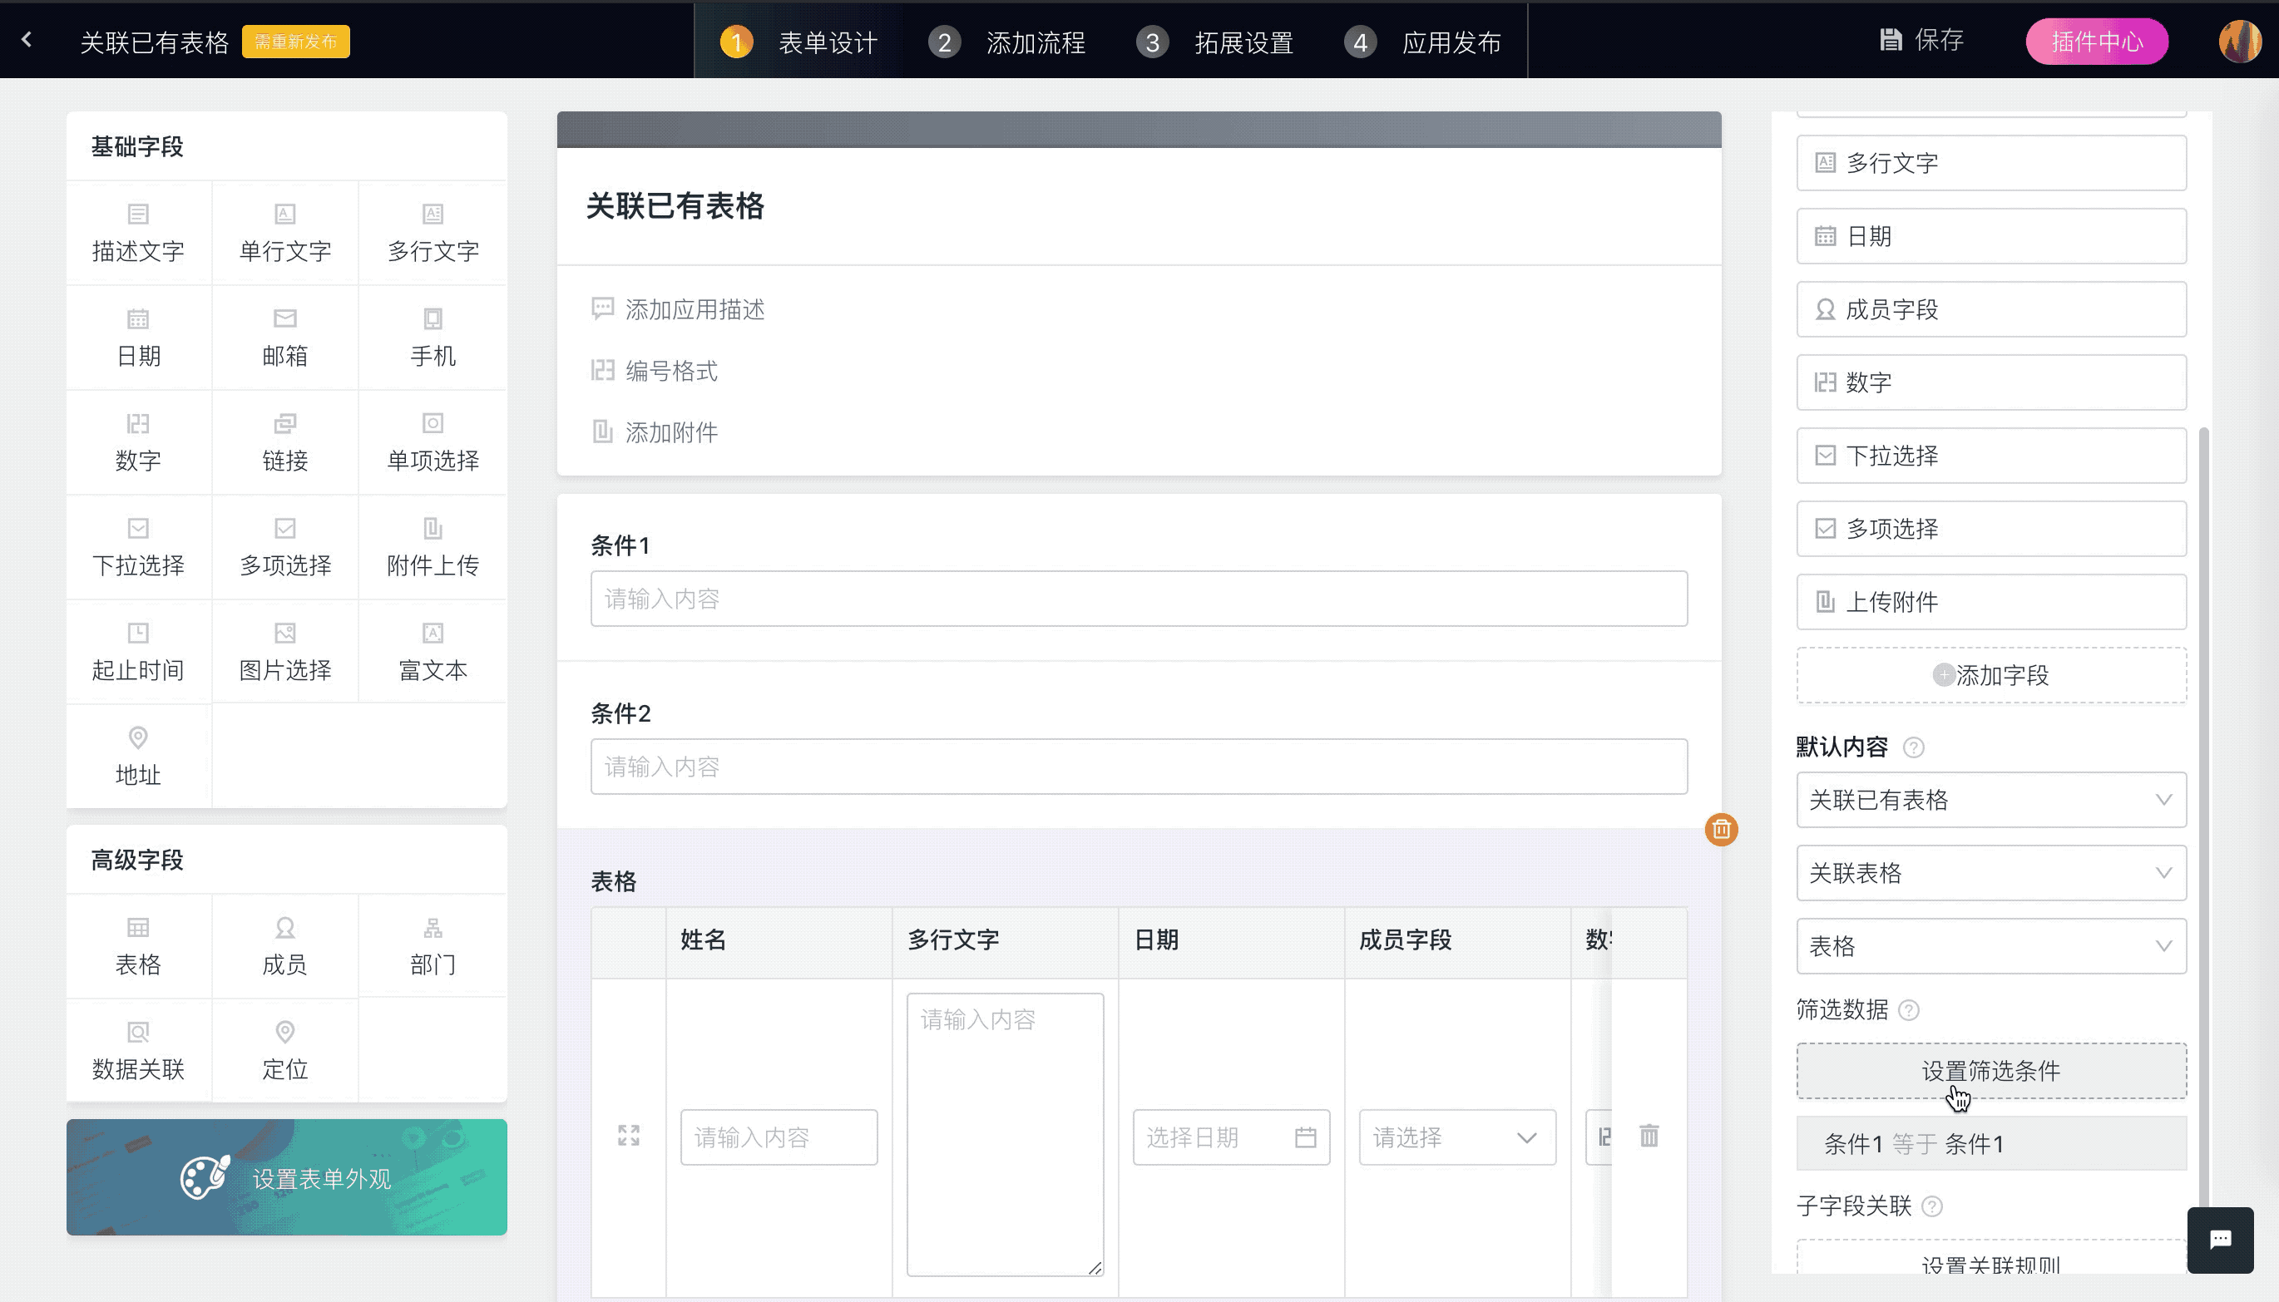Focus the 姓名 cell input in table
2279x1302 pixels.
[x=779, y=1137]
